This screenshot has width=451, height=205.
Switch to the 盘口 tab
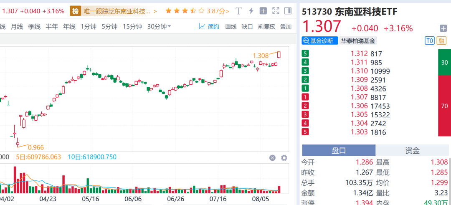click(x=339, y=150)
